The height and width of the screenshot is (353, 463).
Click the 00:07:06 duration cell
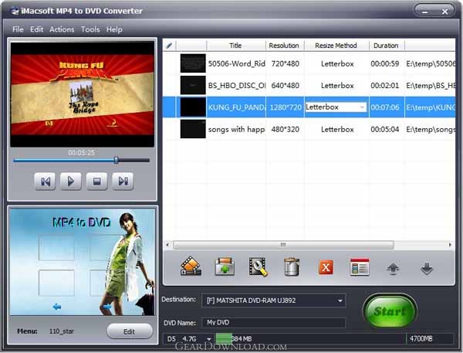385,107
